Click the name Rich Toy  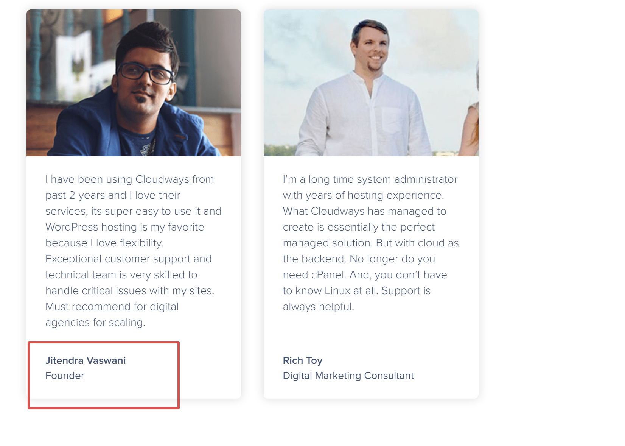(303, 360)
